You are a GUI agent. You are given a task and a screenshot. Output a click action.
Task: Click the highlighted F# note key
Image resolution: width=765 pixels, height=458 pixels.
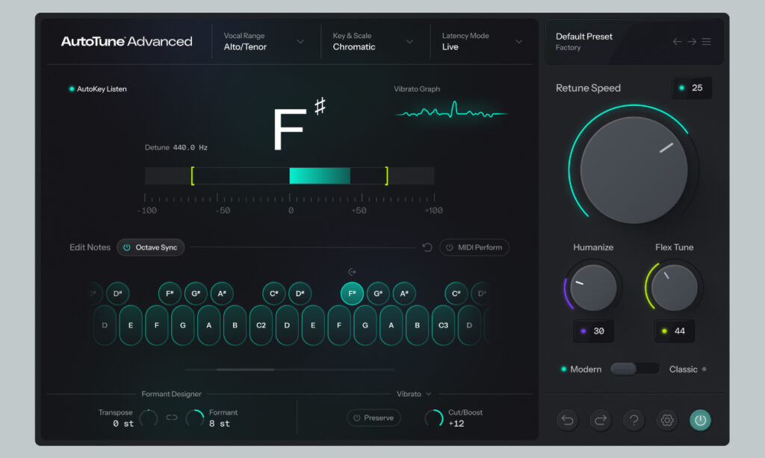(352, 293)
